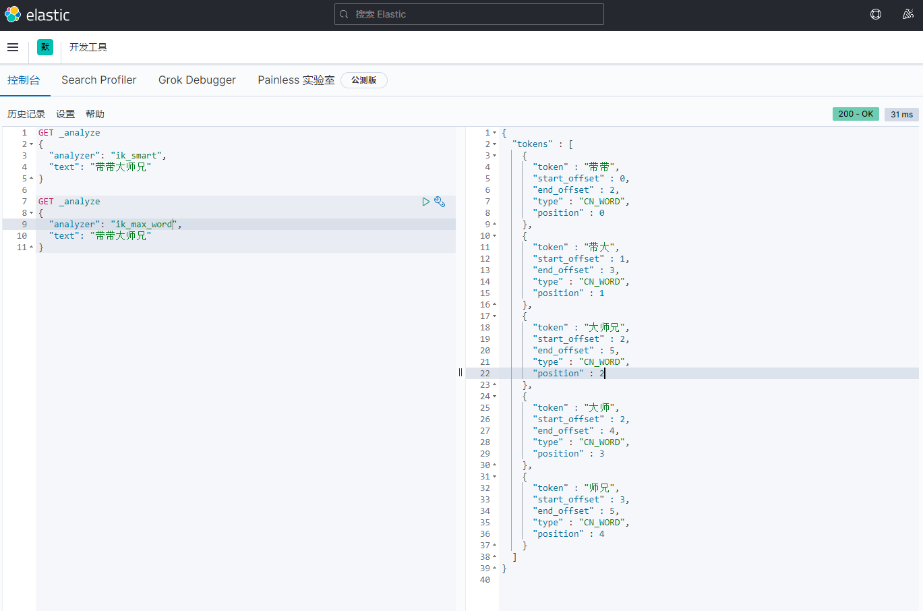Viewport: 923px width, 611px height.
Task: Click the panel divider resize handle
Action: (x=460, y=372)
